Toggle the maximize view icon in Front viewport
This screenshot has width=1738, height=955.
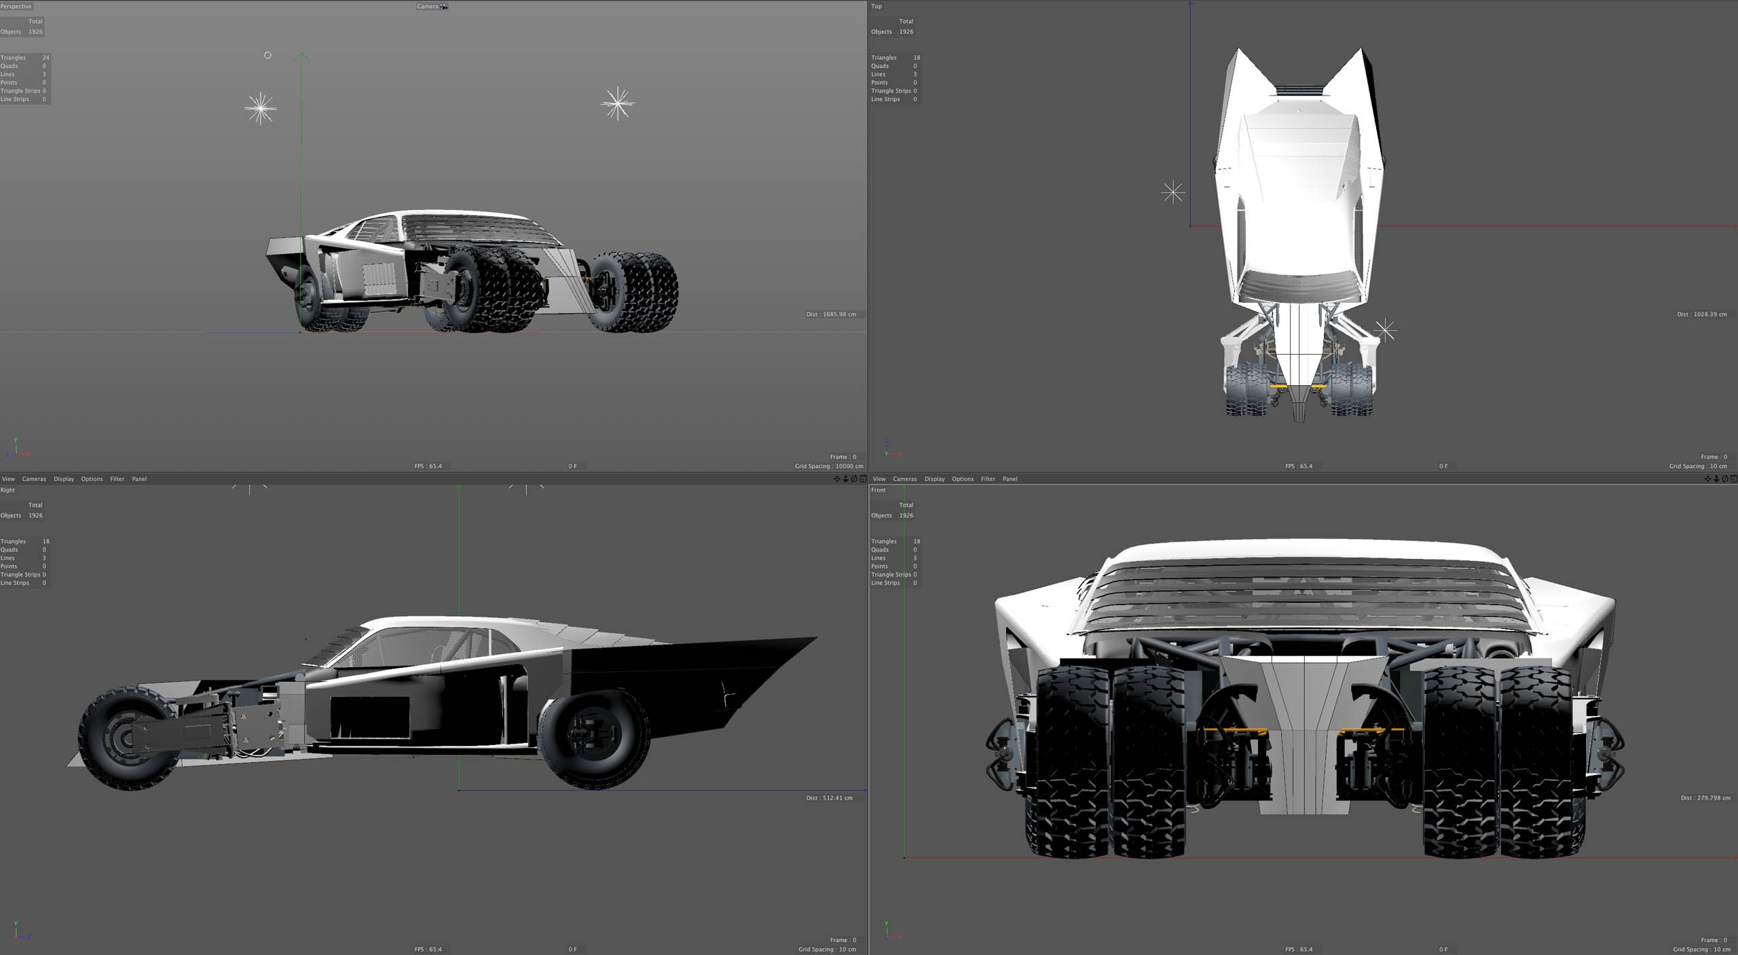1733,479
